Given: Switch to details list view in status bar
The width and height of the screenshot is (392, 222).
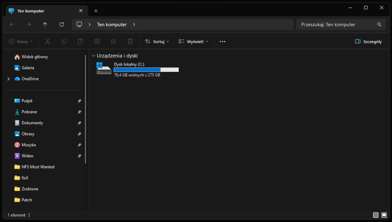Looking at the screenshot, I should (x=376, y=215).
